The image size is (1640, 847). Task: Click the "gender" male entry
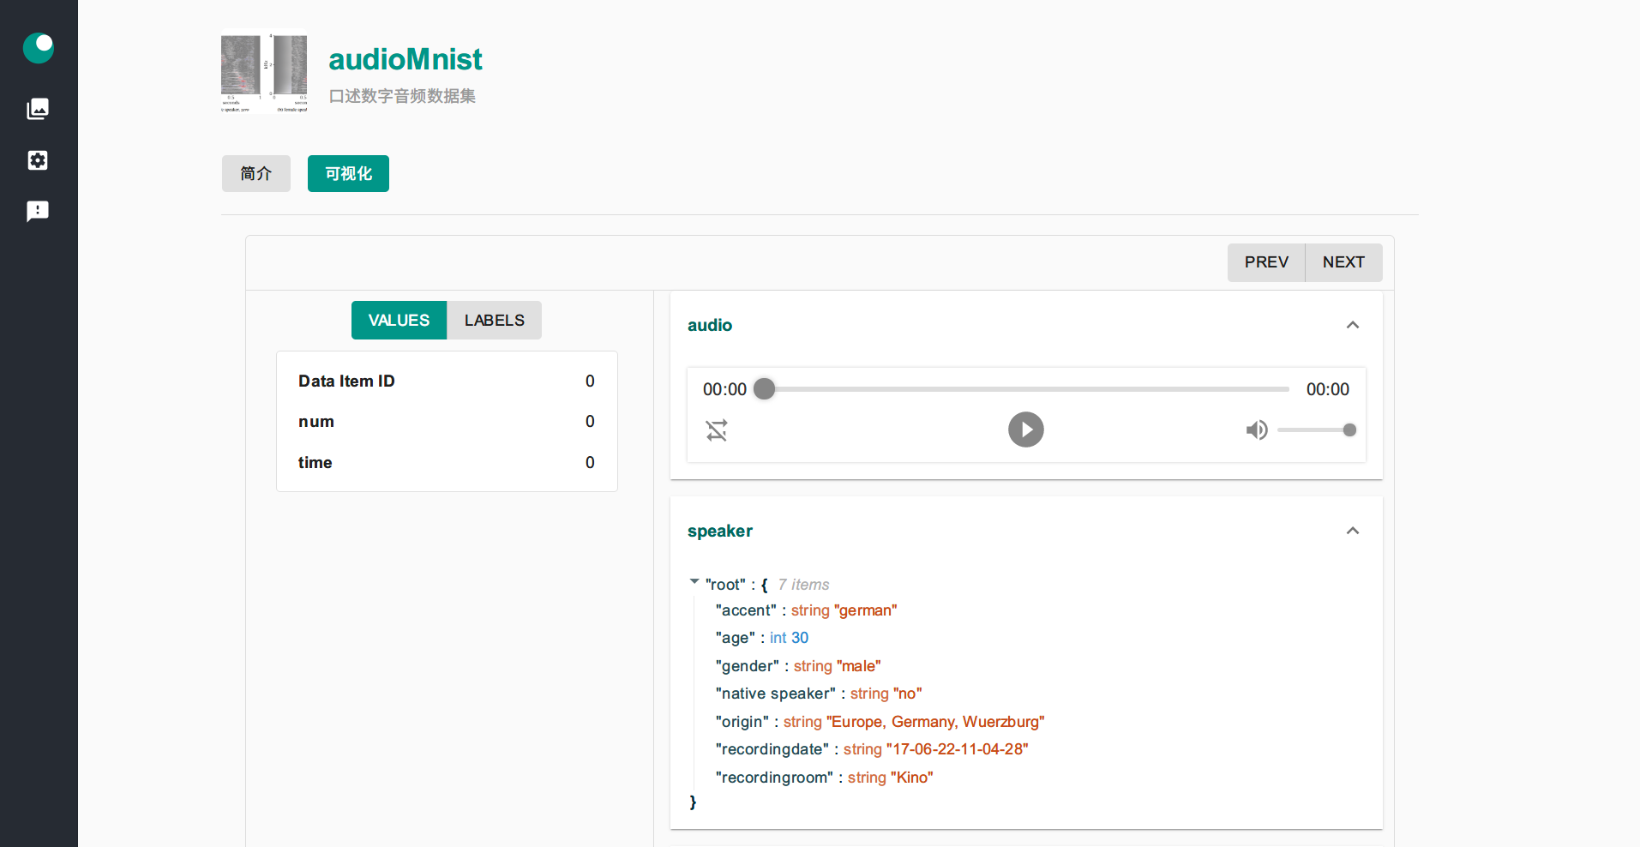tap(798, 666)
